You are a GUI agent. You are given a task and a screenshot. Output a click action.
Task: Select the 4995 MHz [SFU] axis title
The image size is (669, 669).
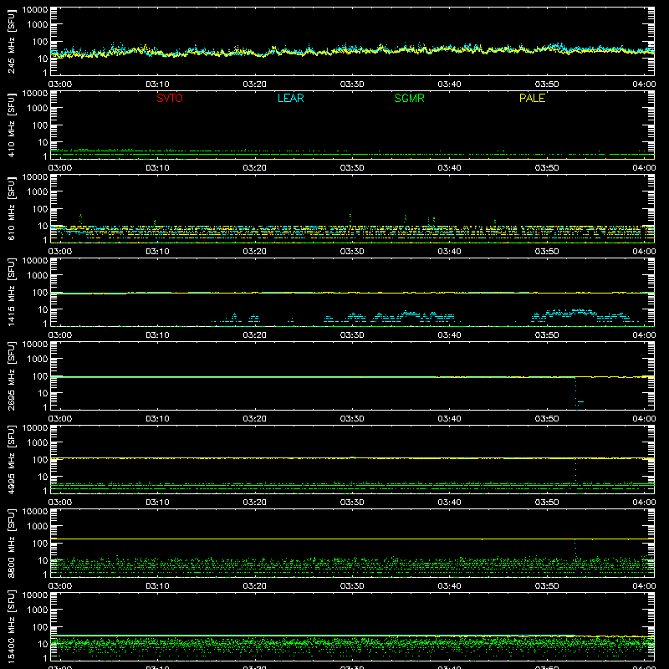click(x=12, y=460)
